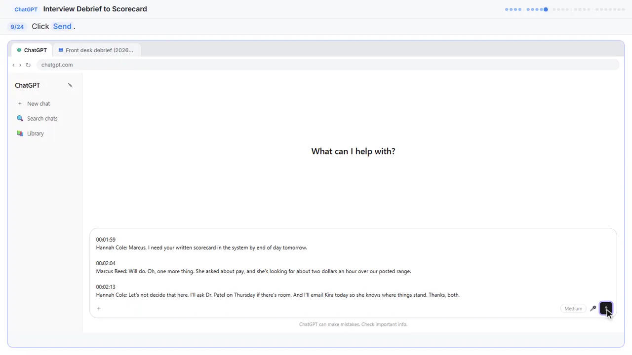Viewport: 632px width, 355px height.
Task: Click the ChatGPT sidebar title
Action: [27, 85]
